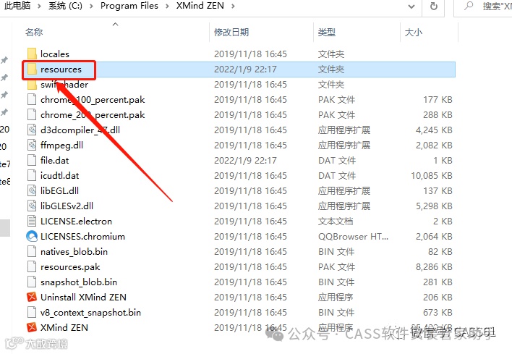This screenshot has height=354, width=512.
Task: Sort by 修改日期 column header
Action: [x=231, y=33]
